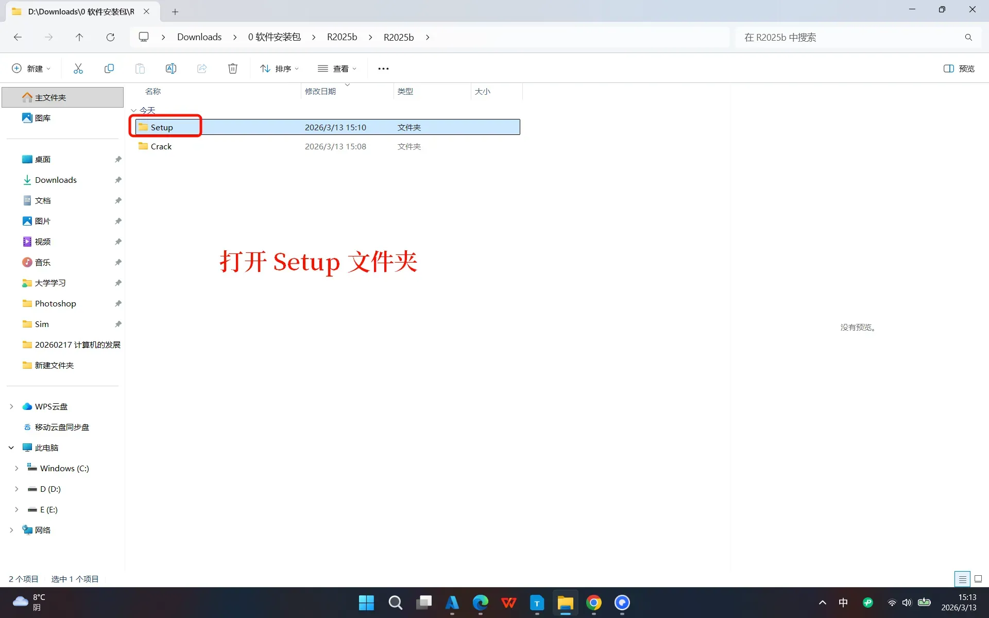Click the search box for R2025b

pyautogui.click(x=850, y=37)
